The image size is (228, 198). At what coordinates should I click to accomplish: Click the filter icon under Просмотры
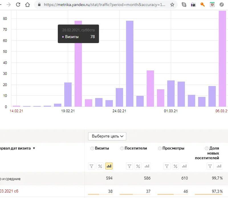click(167, 166)
